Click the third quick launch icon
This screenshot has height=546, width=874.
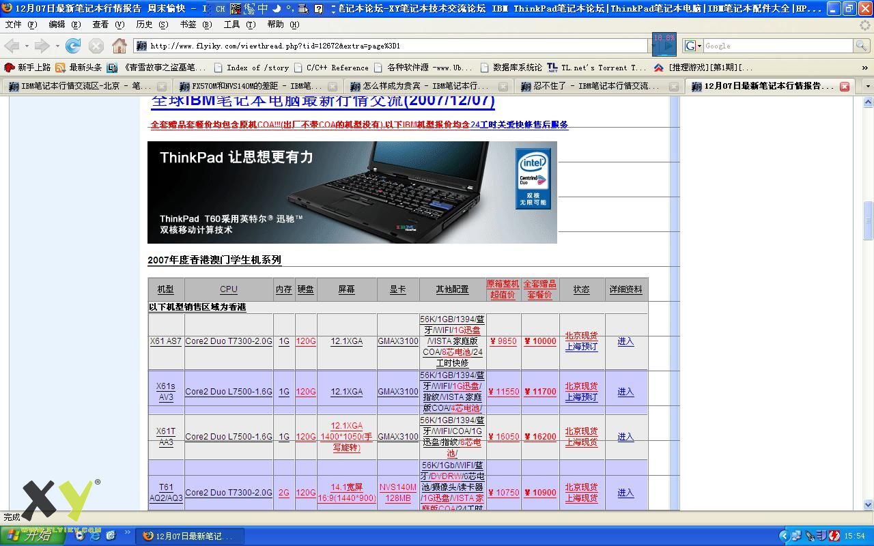[x=110, y=536]
